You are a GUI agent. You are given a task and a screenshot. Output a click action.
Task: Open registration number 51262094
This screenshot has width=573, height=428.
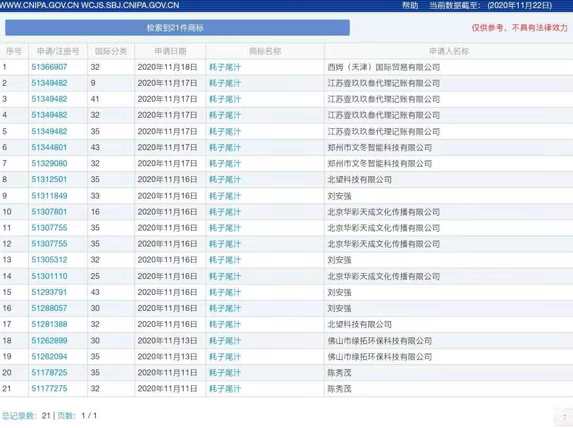click(49, 356)
